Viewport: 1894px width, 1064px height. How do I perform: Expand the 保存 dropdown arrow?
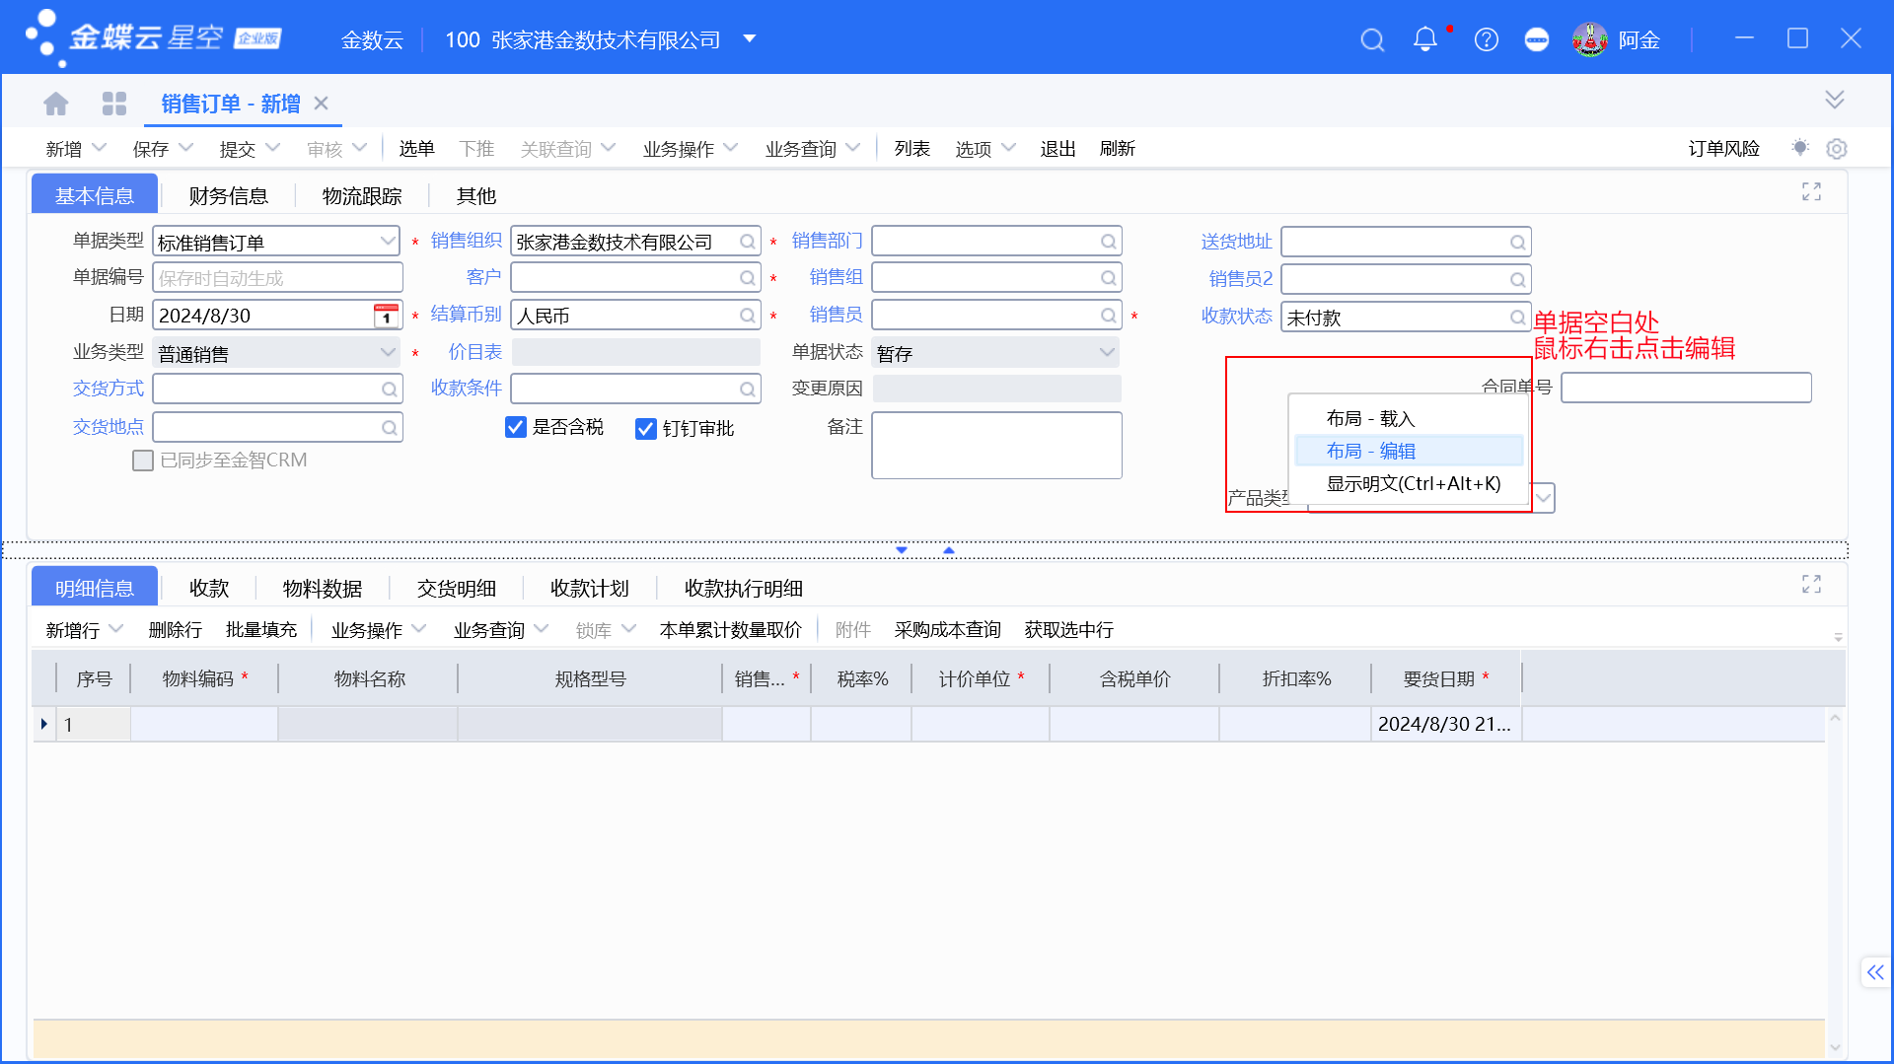click(x=185, y=148)
